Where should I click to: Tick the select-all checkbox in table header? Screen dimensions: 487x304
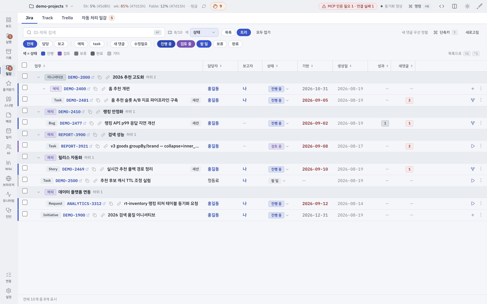pyautogui.click(x=24, y=65)
